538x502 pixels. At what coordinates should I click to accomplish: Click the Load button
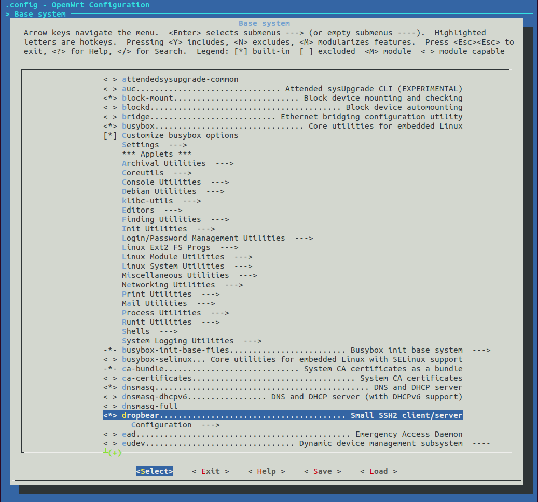coord(378,471)
